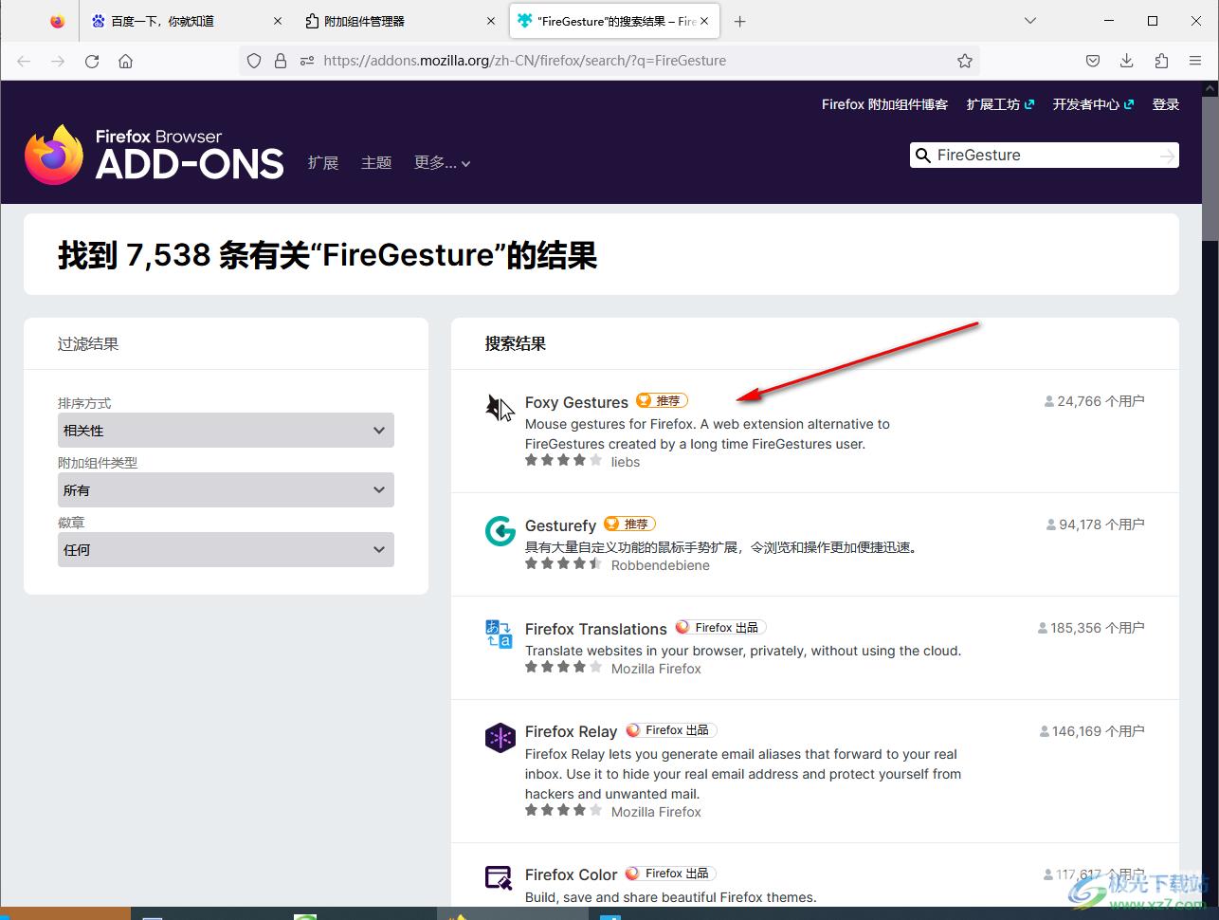Click the 推荐 badge next to Gesturefy
This screenshot has height=920, width=1219.
(x=629, y=524)
